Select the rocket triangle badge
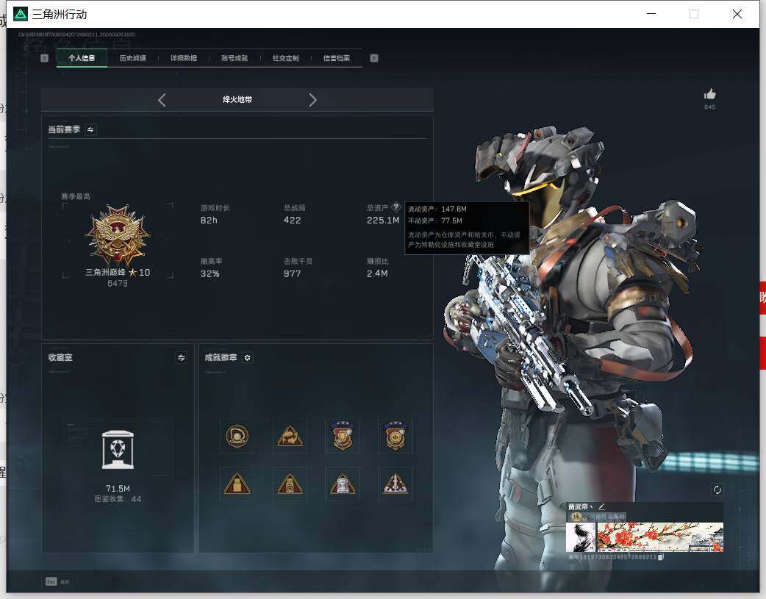The image size is (766, 599). coord(395,484)
